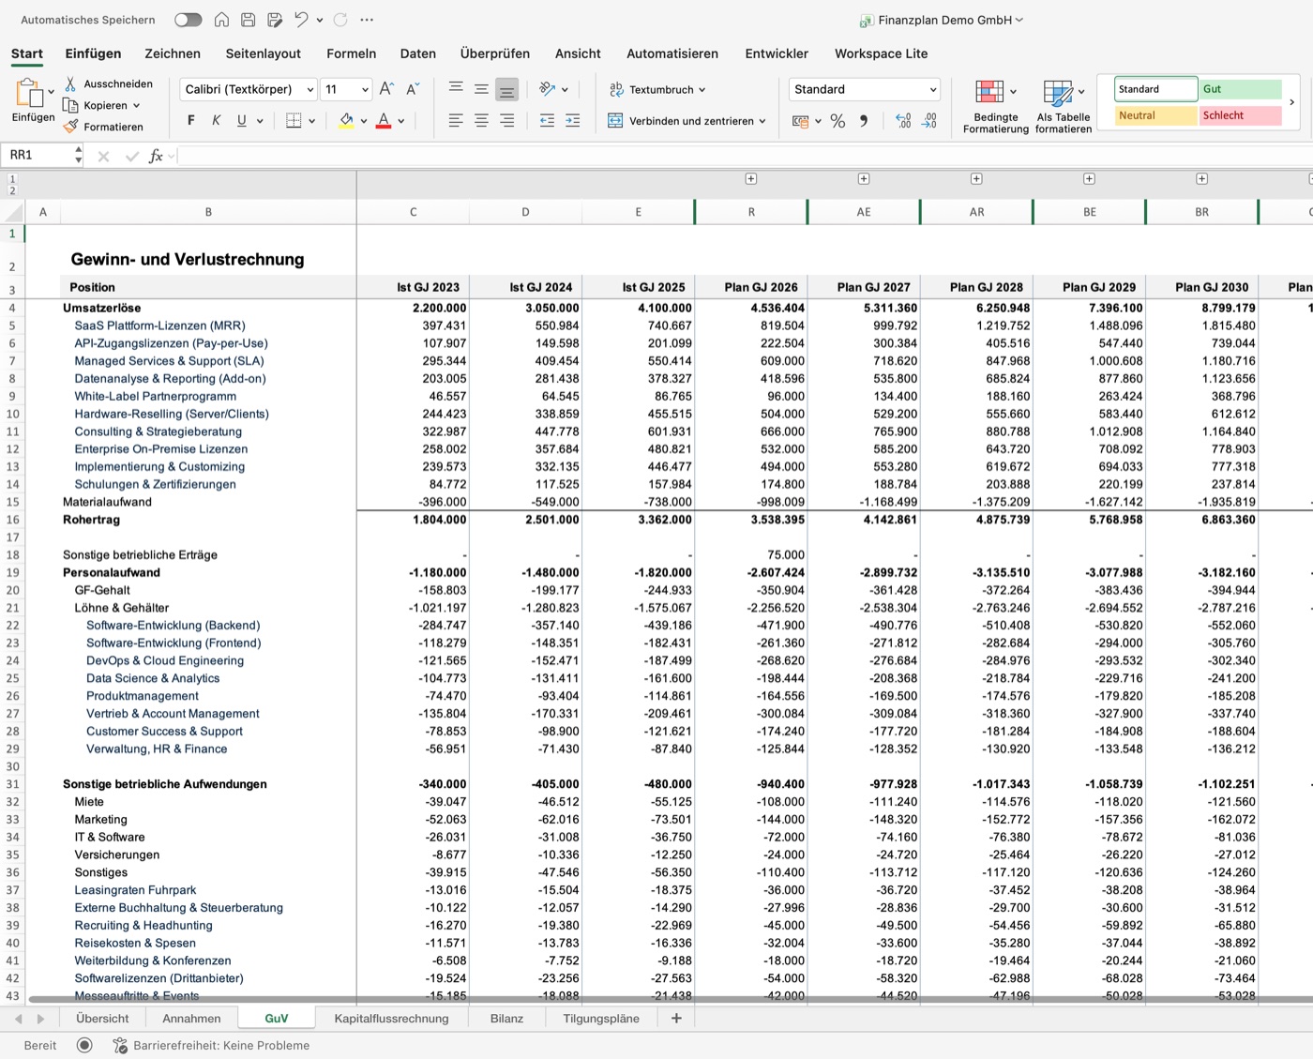
Task: Expand the column group above column R
Action: click(751, 178)
